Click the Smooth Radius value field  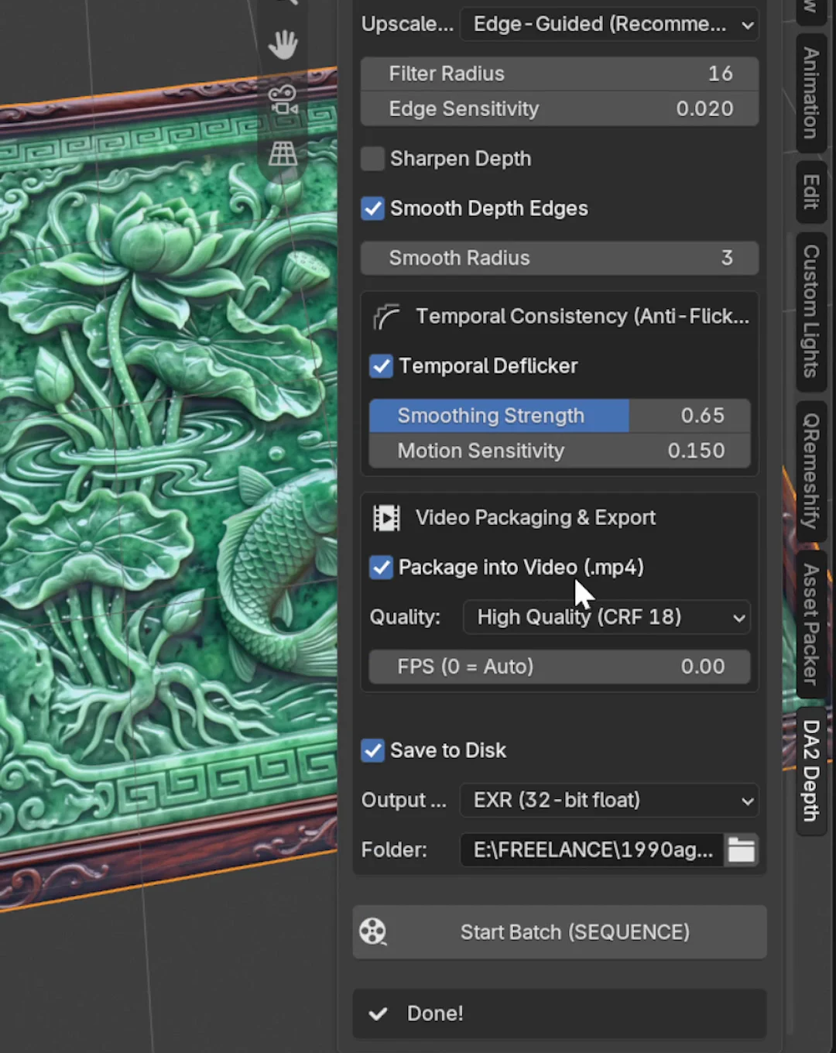[x=560, y=258]
